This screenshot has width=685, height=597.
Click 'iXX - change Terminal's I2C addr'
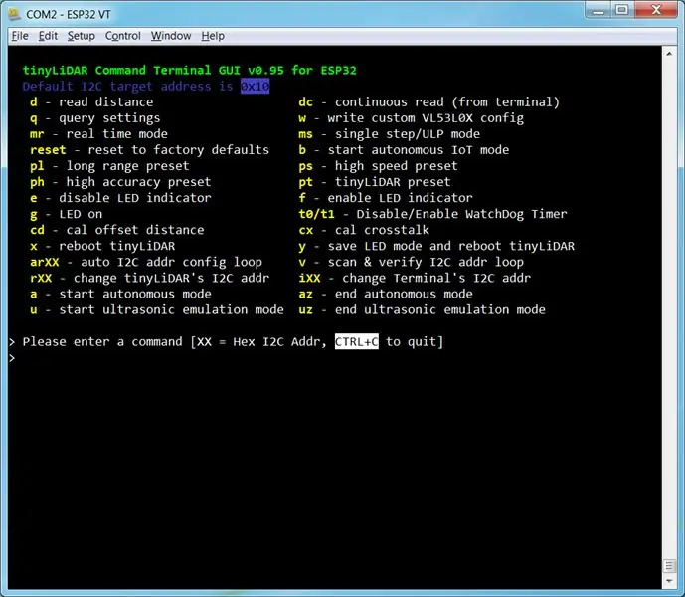click(415, 278)
